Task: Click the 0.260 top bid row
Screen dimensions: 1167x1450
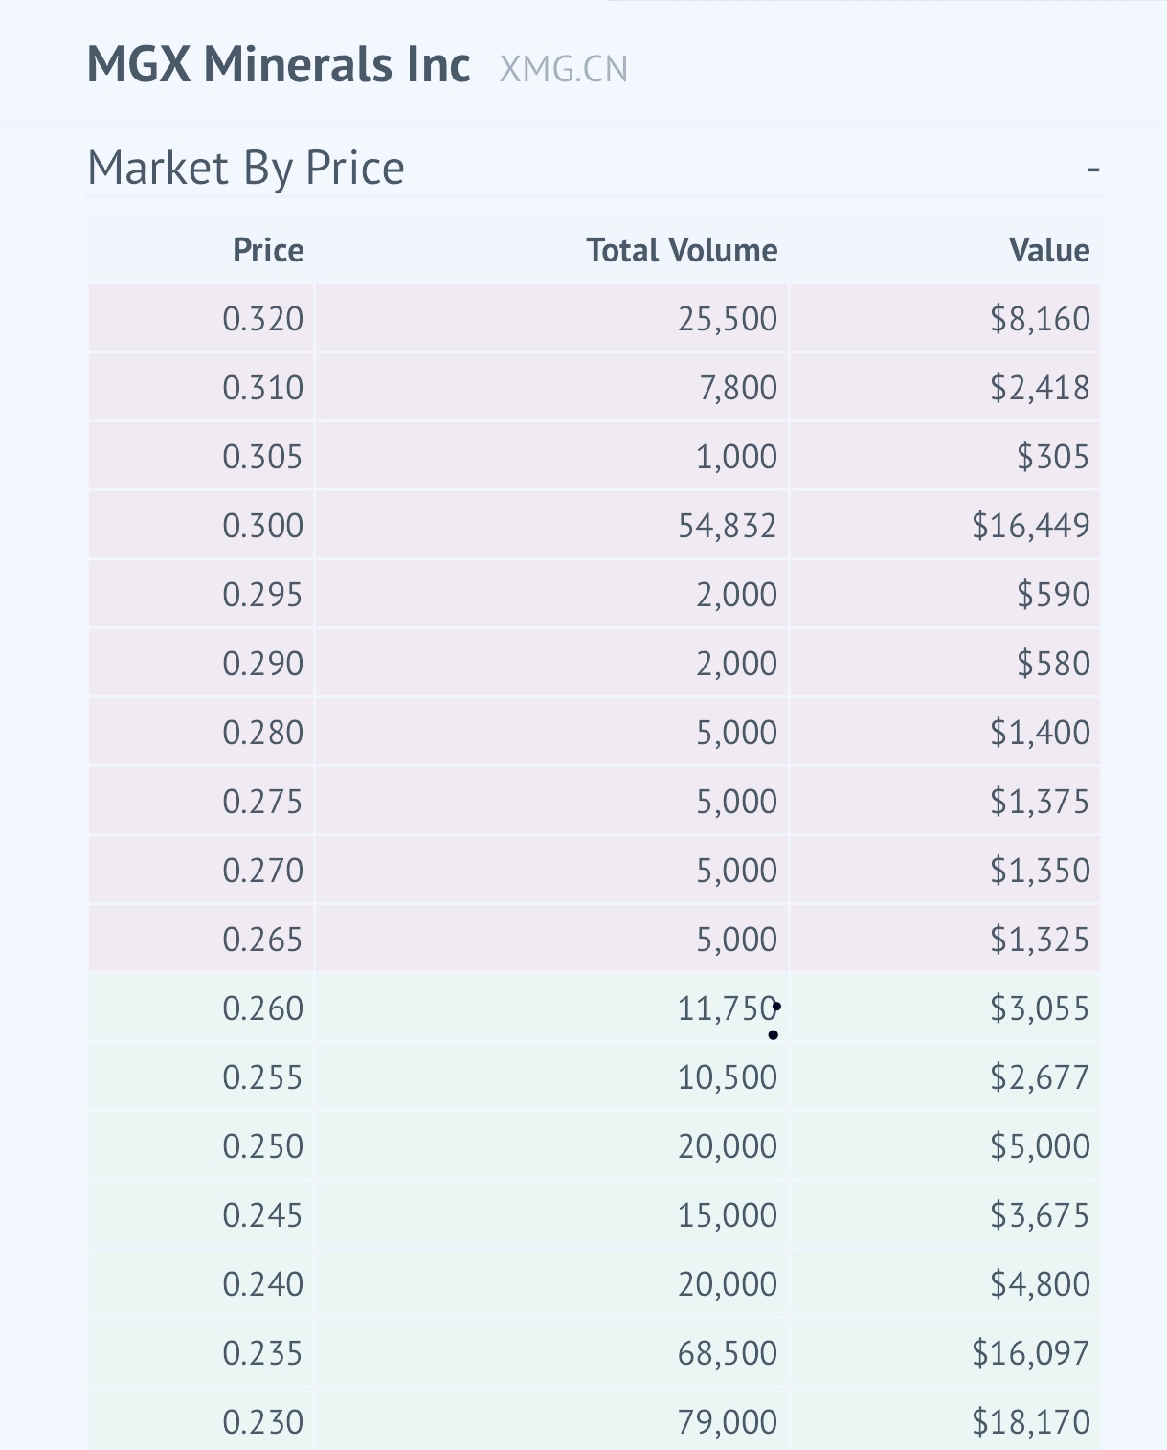Action: pyautogui.click(x=263, y=1008)
